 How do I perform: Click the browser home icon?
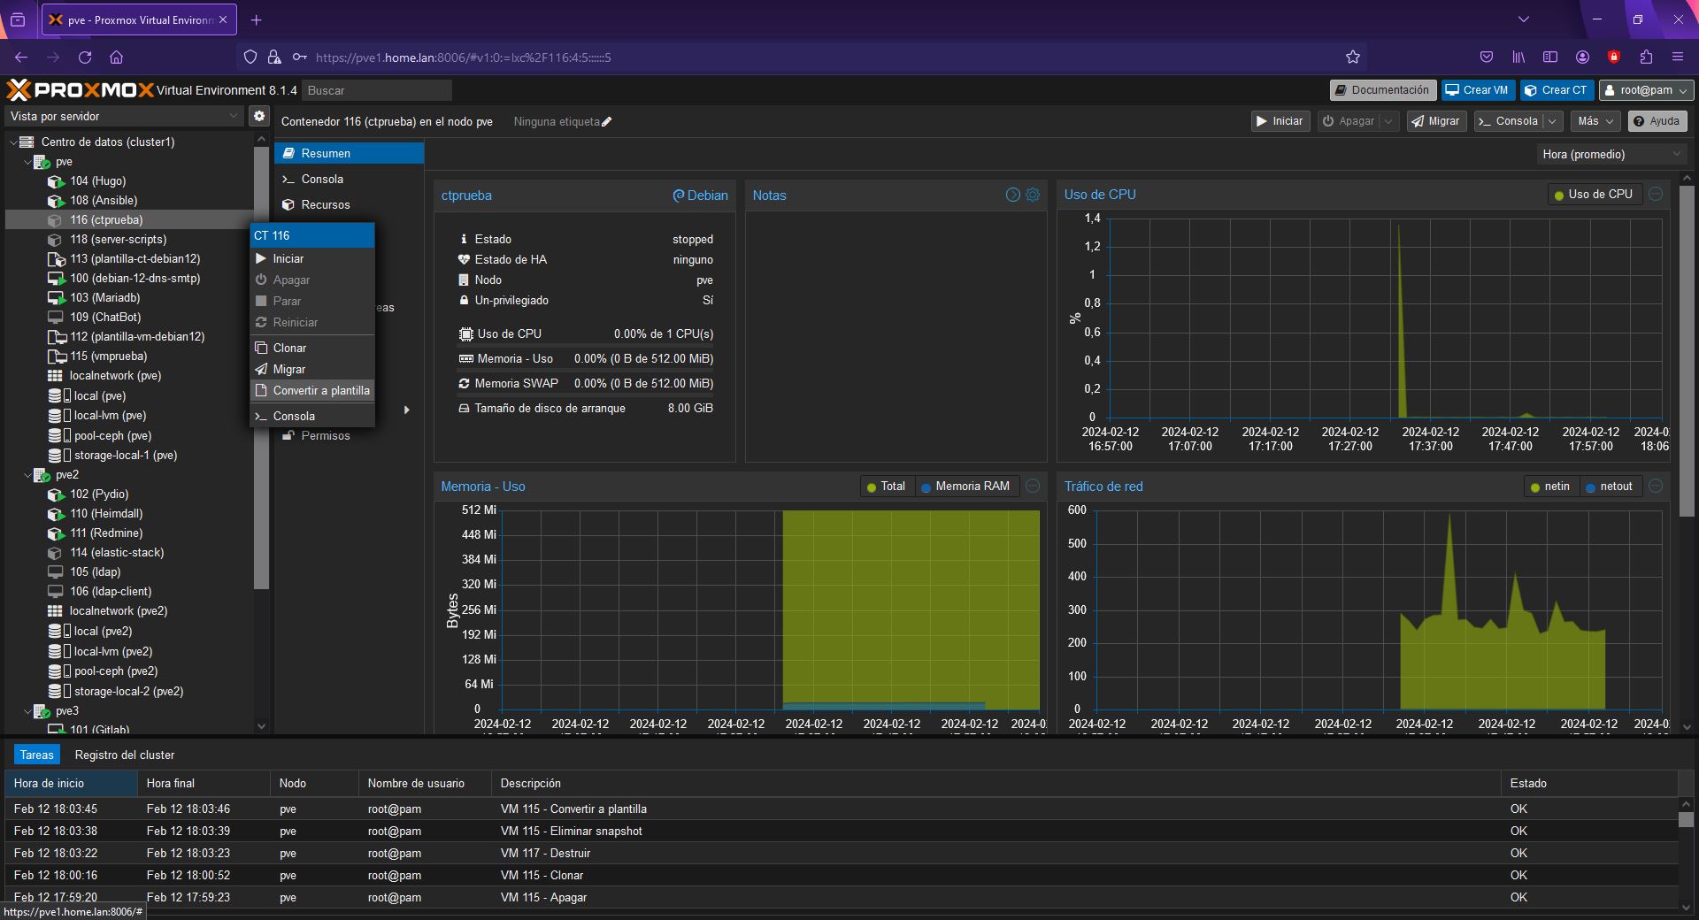(116, 57)
